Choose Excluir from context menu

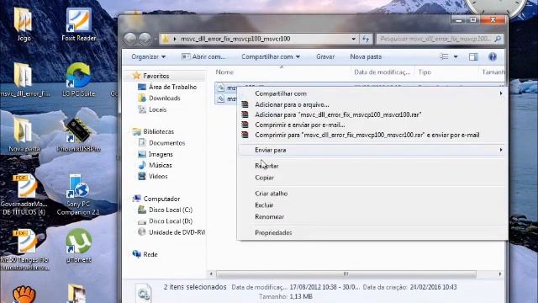click(x=264, y=205)
